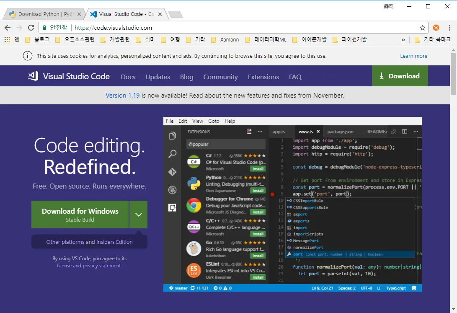This screenshot has width=457, height=313.
Task: Click the page vertical scrollbar thumb
Action: [x=453, y=74]
